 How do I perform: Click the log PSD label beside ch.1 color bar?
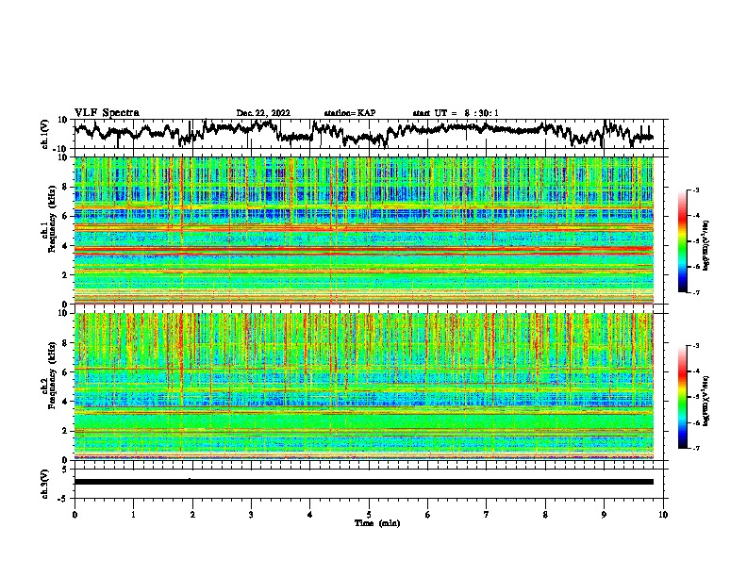point(706,246)
